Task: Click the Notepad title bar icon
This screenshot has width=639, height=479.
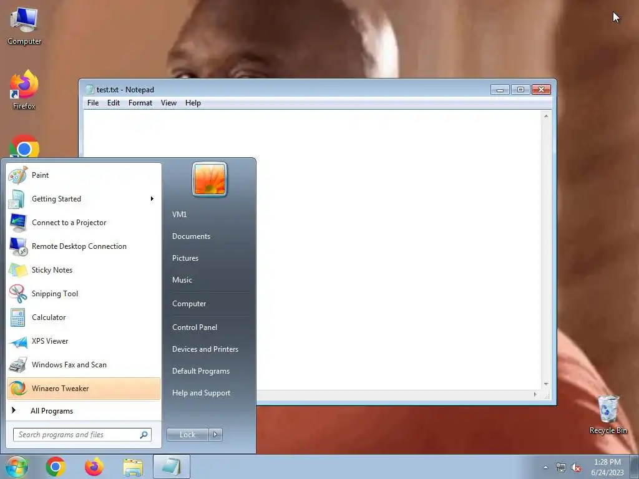Action: [90, 90]
